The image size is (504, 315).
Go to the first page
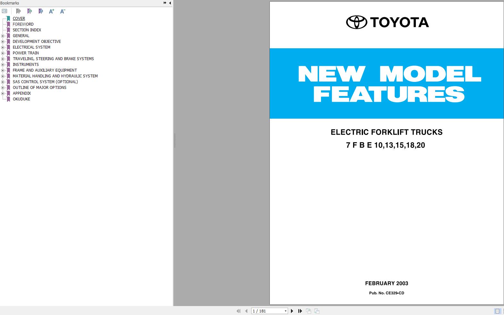238,311
